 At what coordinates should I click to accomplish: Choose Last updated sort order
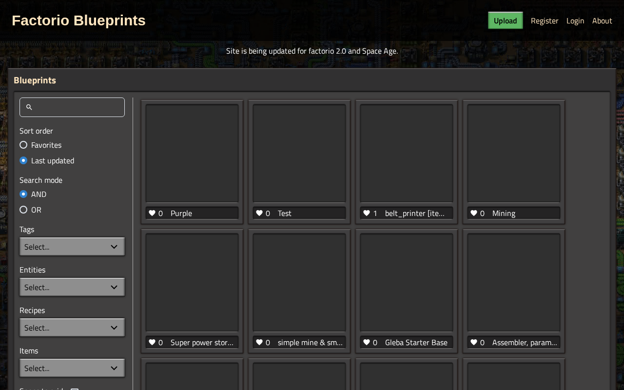pyautogui.click(x=23, y=160)
